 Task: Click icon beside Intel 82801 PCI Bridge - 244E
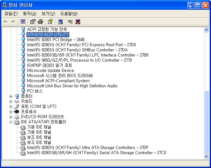tap(23, 40)
